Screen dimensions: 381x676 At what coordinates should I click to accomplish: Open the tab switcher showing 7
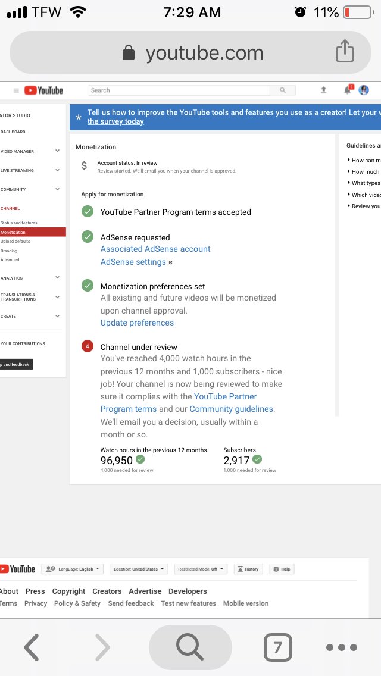pyautogui.click(x=277, y=647)
